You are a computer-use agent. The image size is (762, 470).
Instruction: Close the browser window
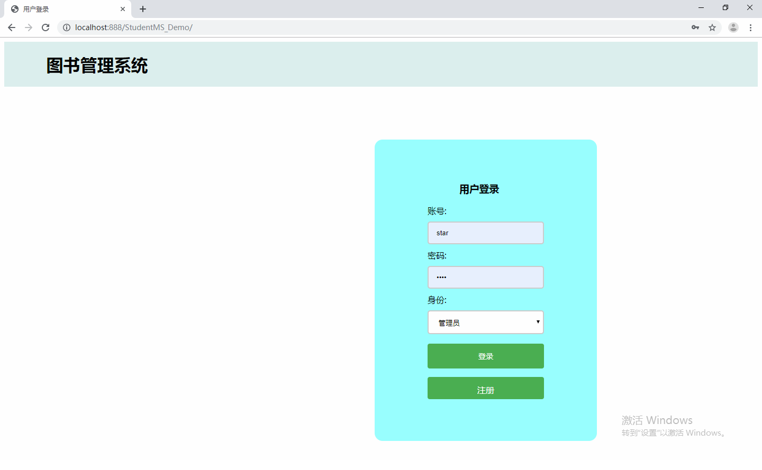click(x=750, y=8)
